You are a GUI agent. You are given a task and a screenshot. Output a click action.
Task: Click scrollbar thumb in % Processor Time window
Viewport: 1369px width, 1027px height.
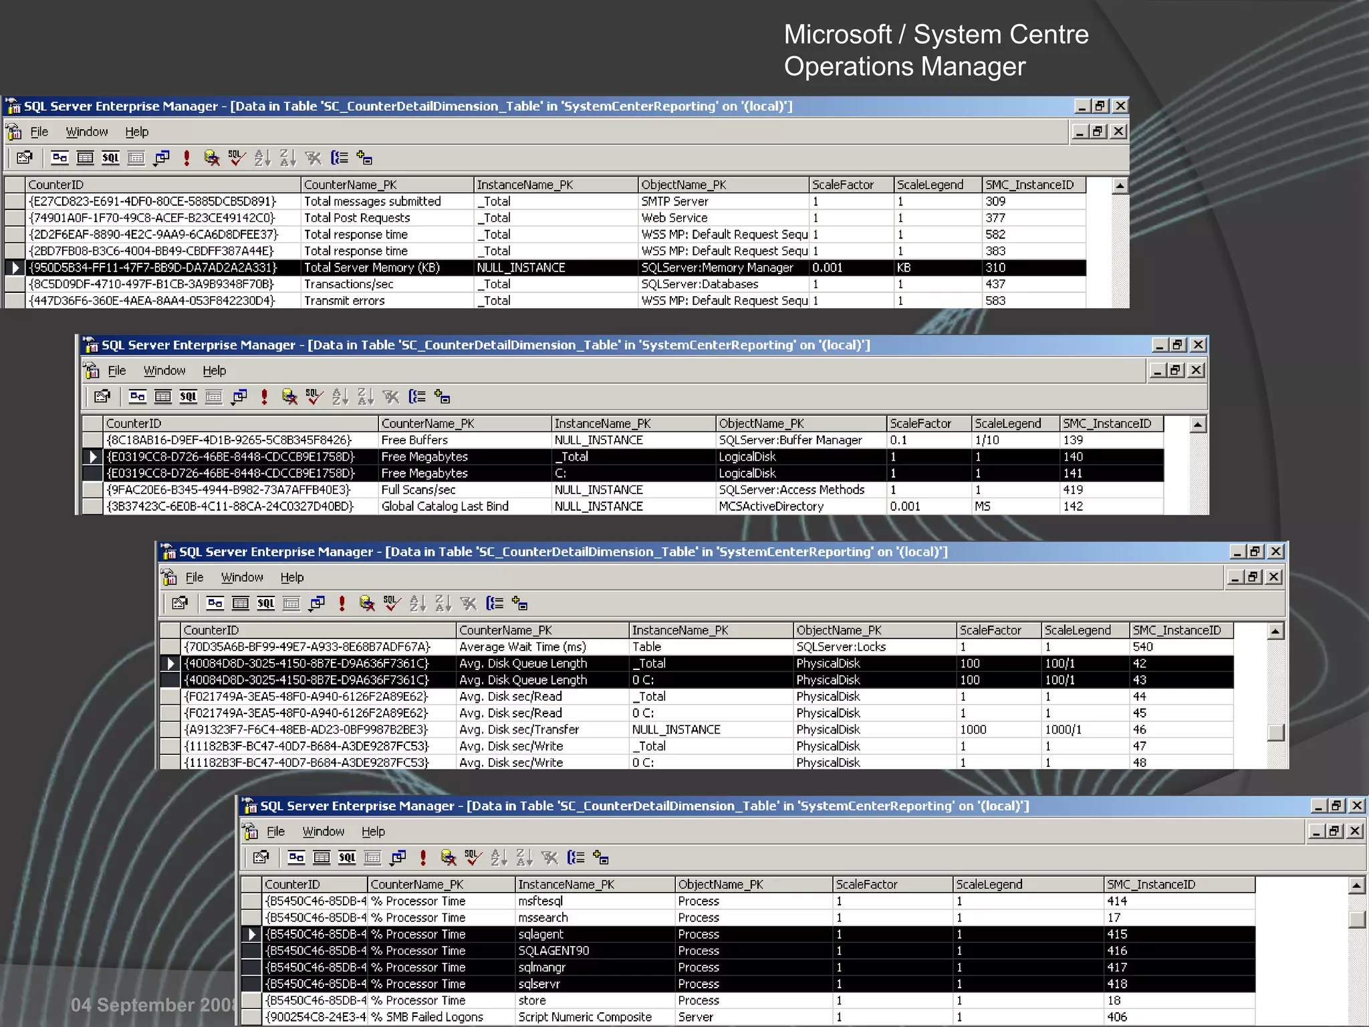[x=1356, y=919]
